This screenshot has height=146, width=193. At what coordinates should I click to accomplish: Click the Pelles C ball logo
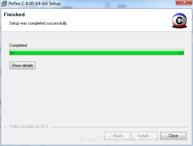(x=179, y=20)
